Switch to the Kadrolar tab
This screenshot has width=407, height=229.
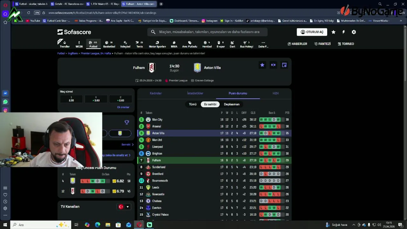(156, 93)
